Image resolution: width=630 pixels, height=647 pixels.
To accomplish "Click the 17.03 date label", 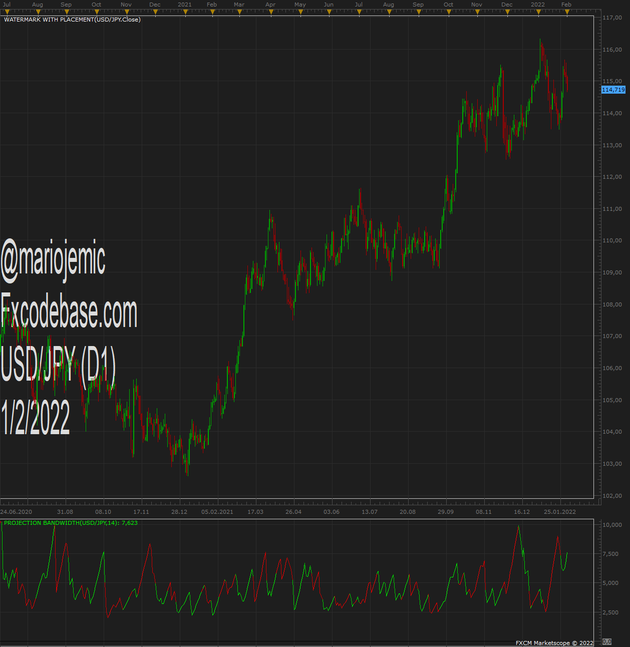I will (255, 512).
